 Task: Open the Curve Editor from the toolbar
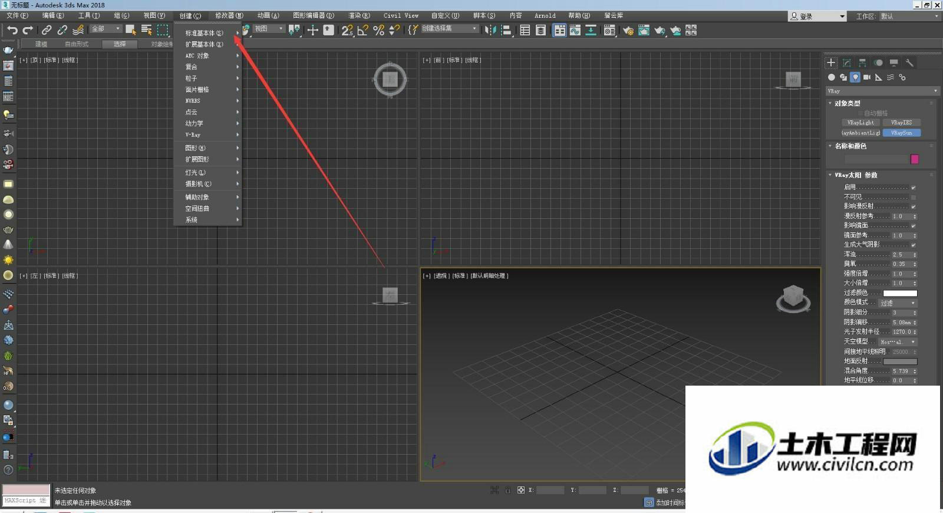click(575, 30)
